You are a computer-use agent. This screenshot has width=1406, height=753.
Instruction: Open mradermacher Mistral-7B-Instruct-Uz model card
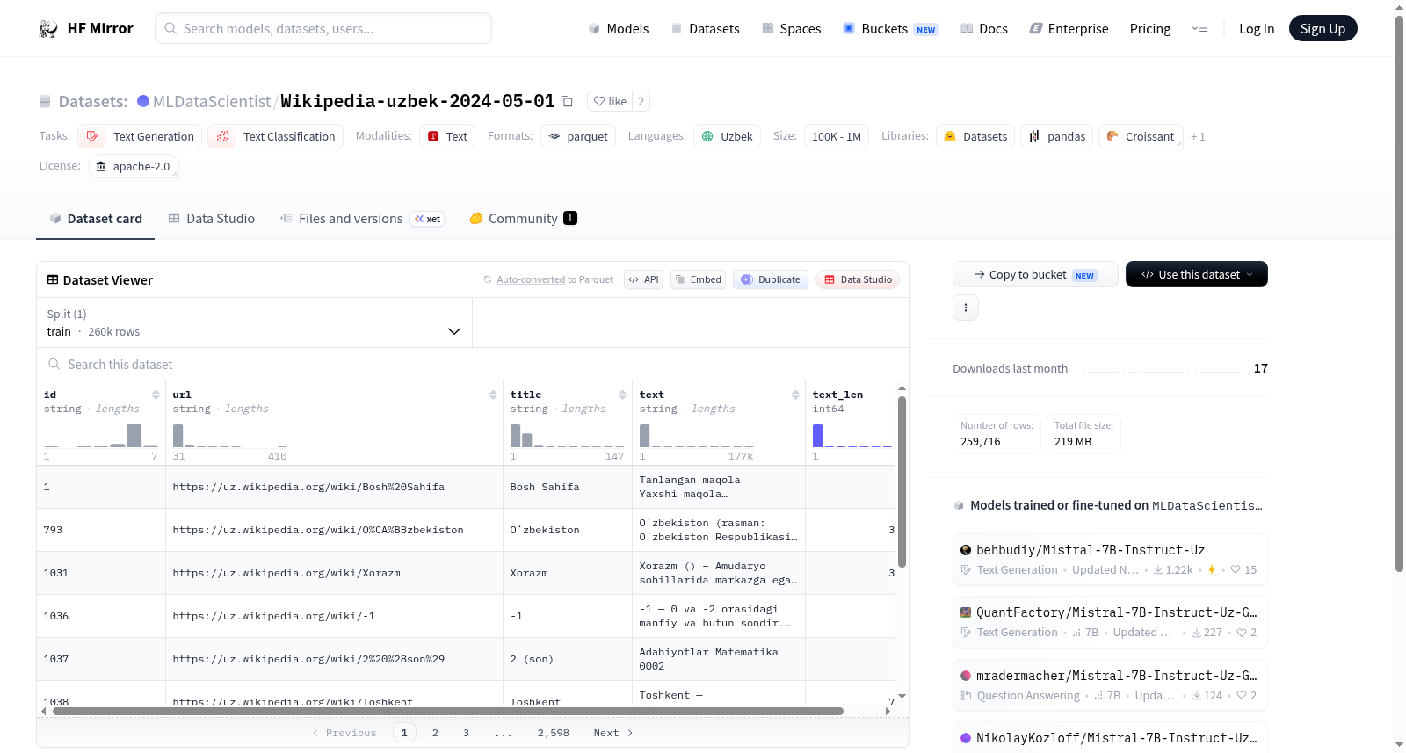point(1110,684)
